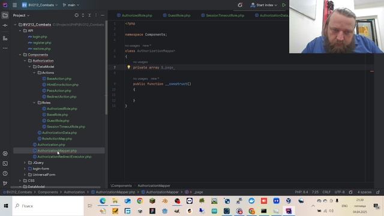The image size is (384, 216).
Task: Switch to the SessionTimeoutRole.php tab
Action: pyautogui.click(x=223, y=16)
